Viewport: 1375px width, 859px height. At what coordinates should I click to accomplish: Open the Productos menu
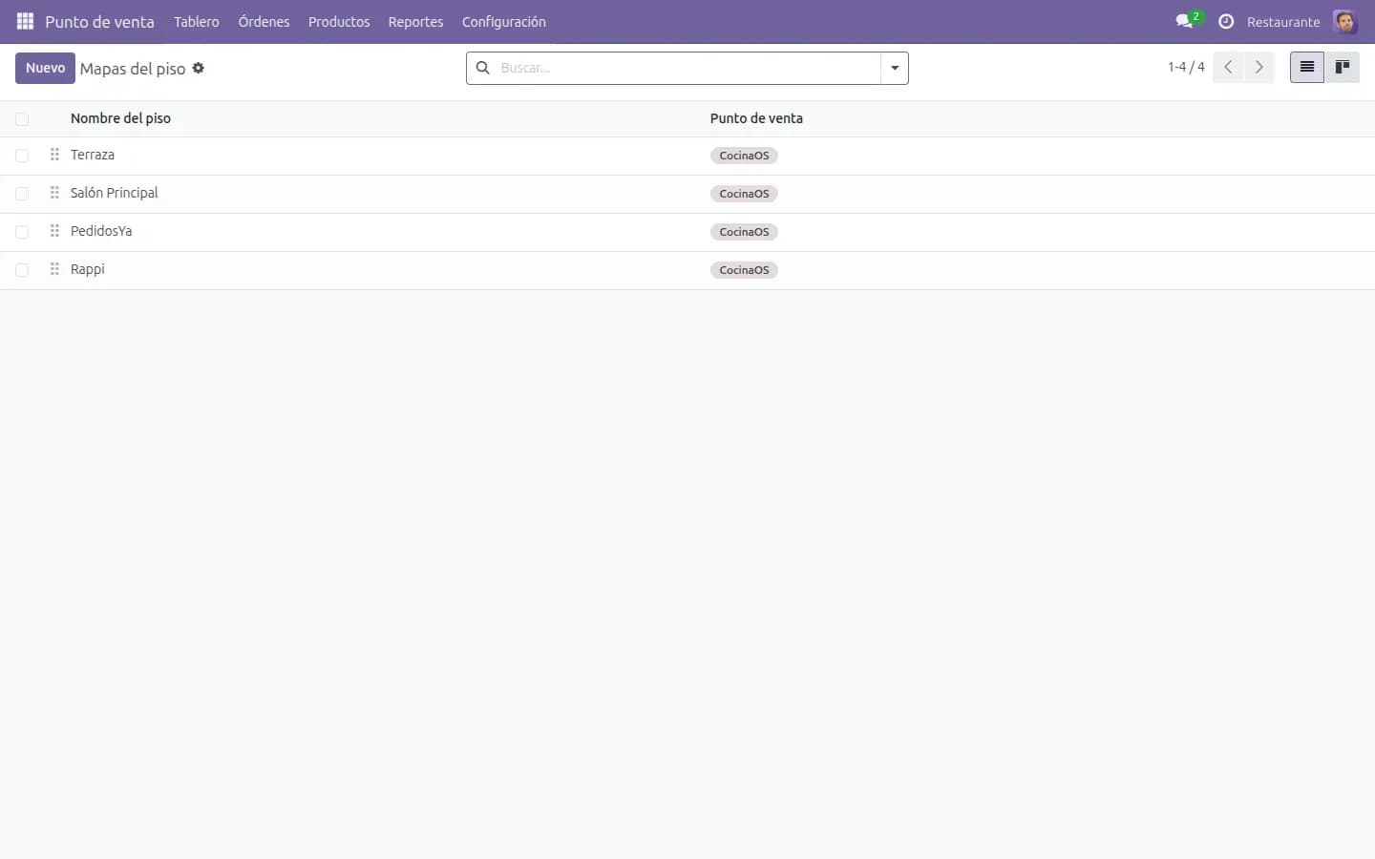click(339, 21)
